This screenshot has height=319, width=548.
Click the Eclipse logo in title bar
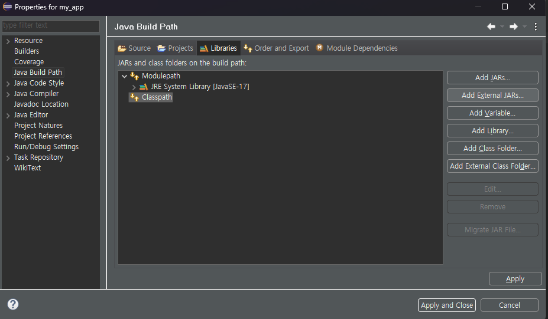click(x=7, y=6)
